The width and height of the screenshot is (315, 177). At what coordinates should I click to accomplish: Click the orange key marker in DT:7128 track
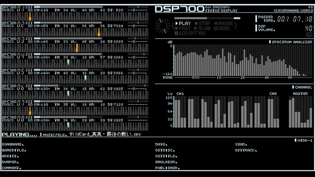pos(30,111)
